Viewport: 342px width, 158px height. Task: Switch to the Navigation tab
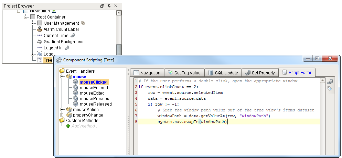(x=147, y=73)
